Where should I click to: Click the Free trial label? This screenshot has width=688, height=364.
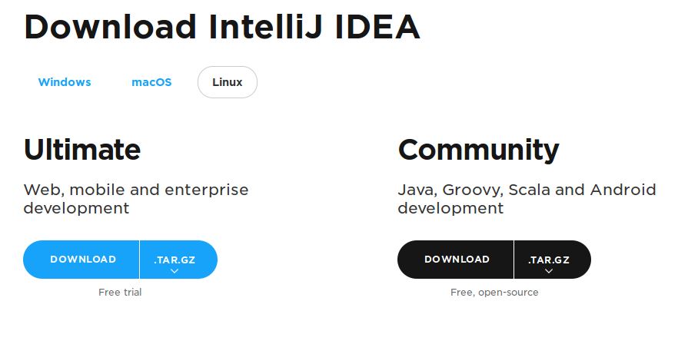pos(120,293)
